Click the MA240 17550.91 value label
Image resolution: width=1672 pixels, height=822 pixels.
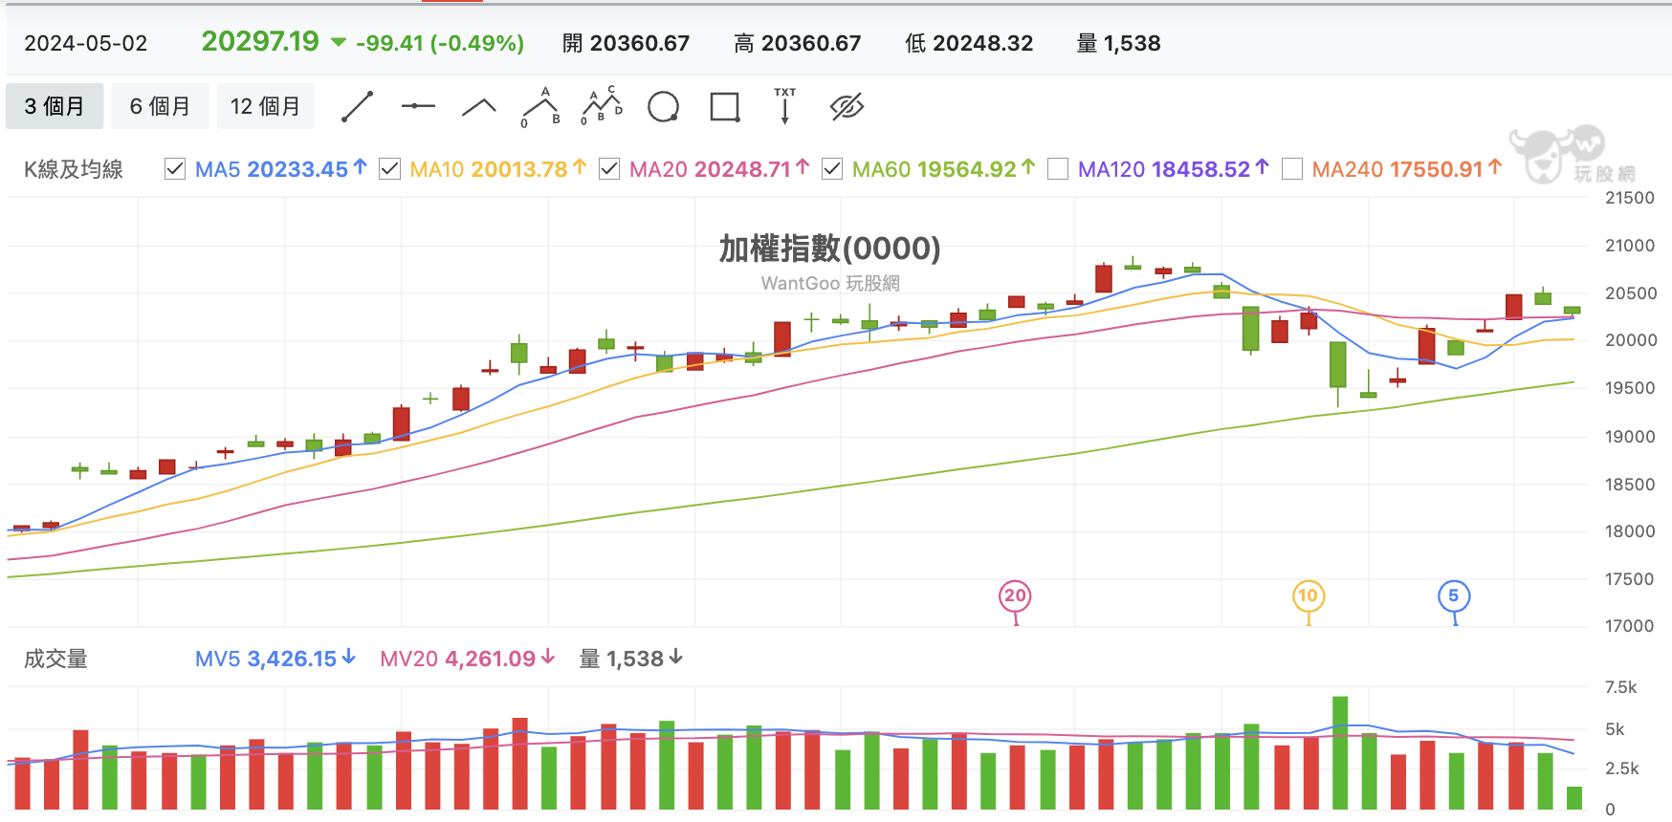tap(1406, 169)
